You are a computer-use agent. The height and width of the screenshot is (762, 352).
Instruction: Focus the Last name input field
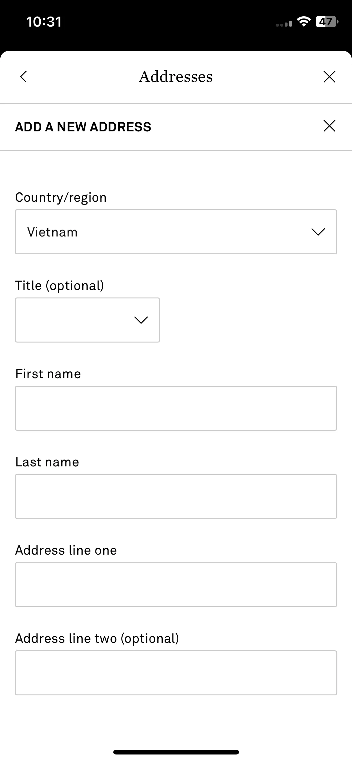(176, 496)
